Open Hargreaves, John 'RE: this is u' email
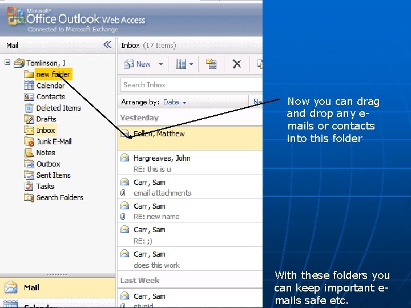This screenshot has height=308, width=411. coord(190,164)
